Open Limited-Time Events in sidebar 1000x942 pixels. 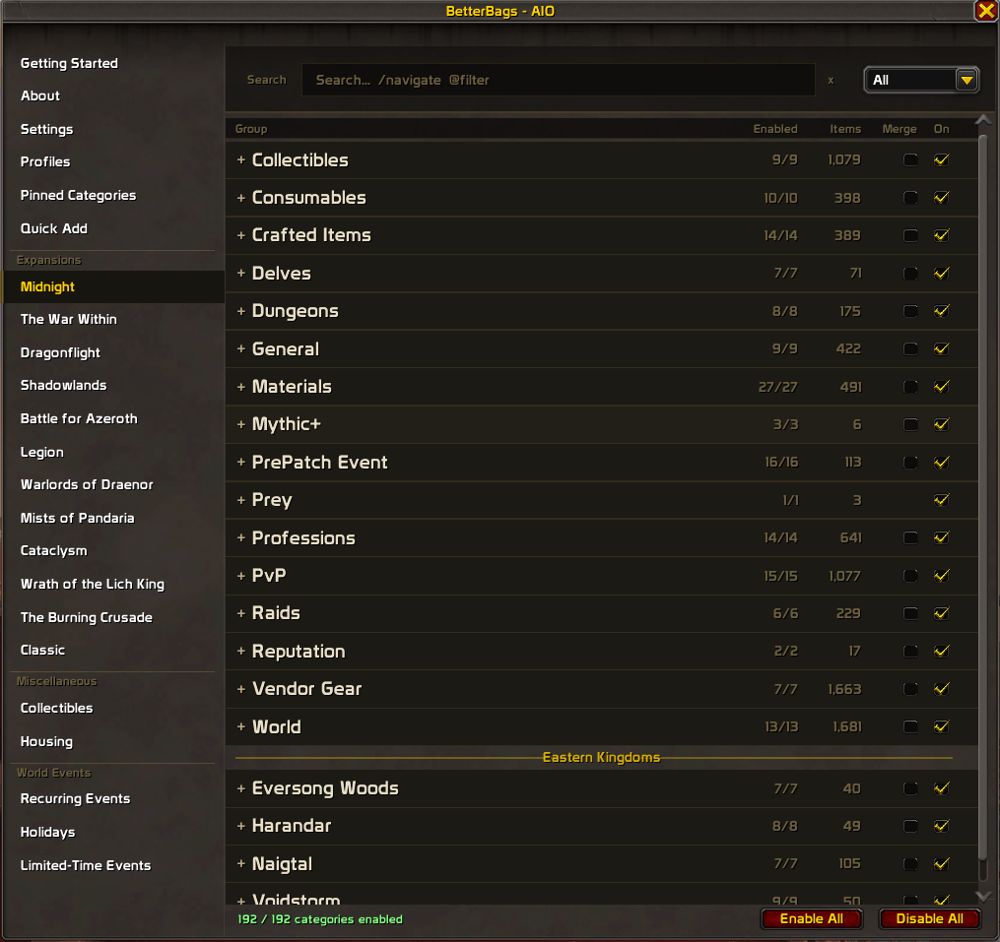point(86,865)
